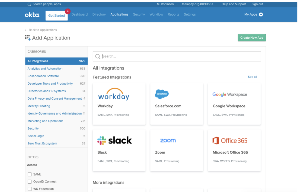The width and height of the screenshot is (298, 194).
Task: Open the Security menu in top navigation
Action: click(139, 14)
